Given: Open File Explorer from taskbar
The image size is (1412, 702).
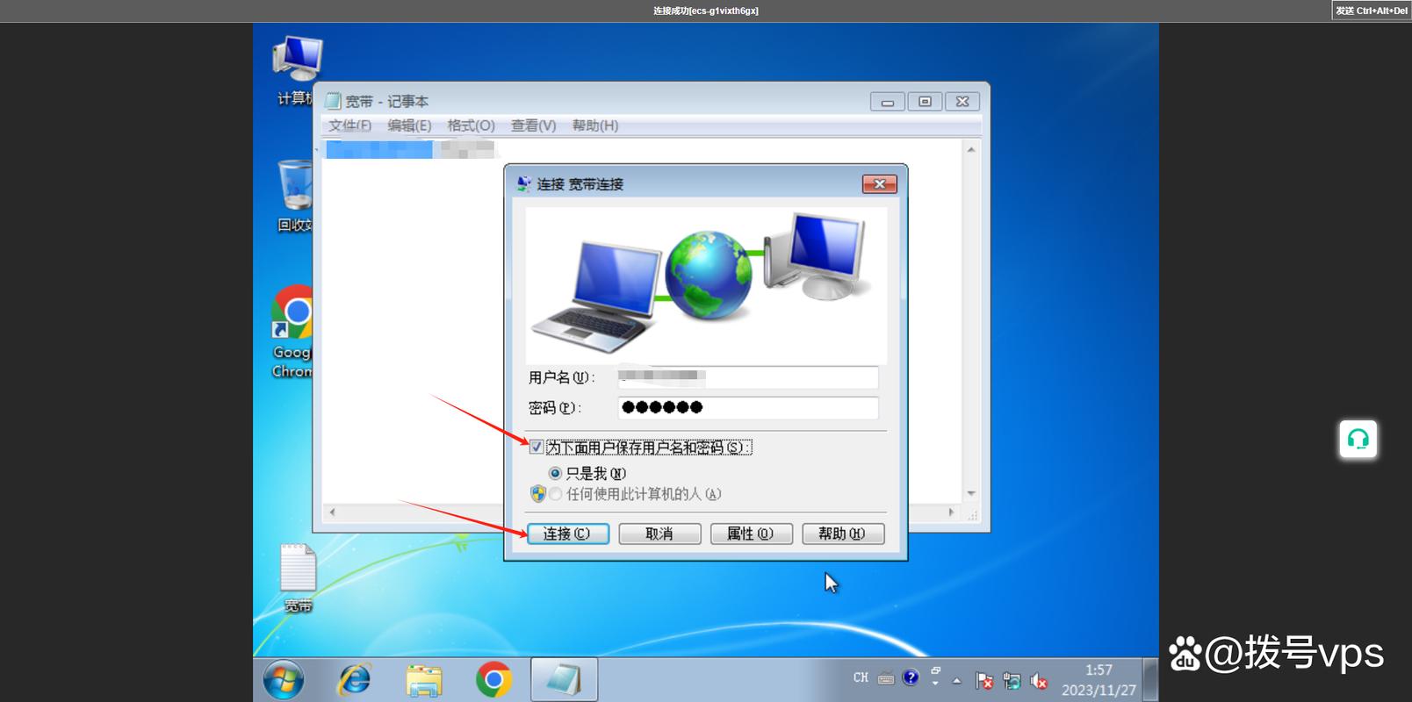Looking at the screenshot, I should click(x=424, y=680).
